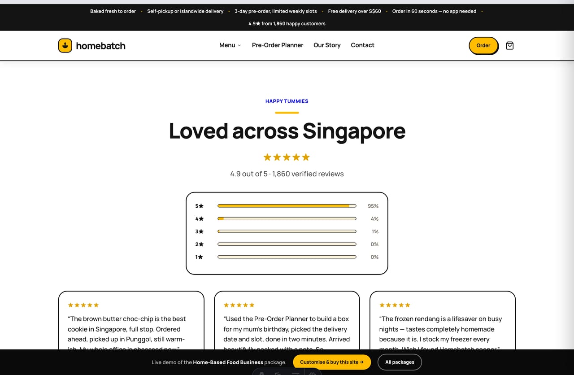
Task: Click the homebatch wordmark text
Action: coord(100,45)
